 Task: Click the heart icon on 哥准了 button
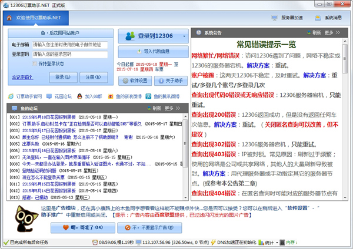66,227
